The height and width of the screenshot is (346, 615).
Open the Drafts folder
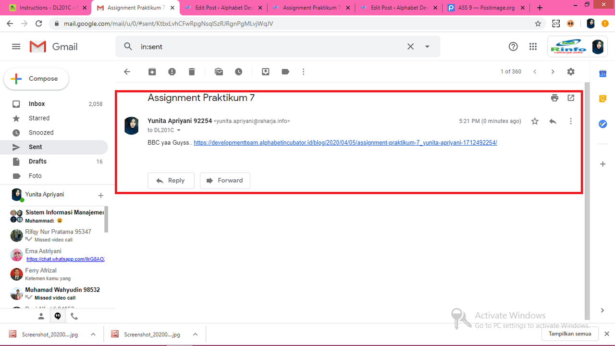54,161
